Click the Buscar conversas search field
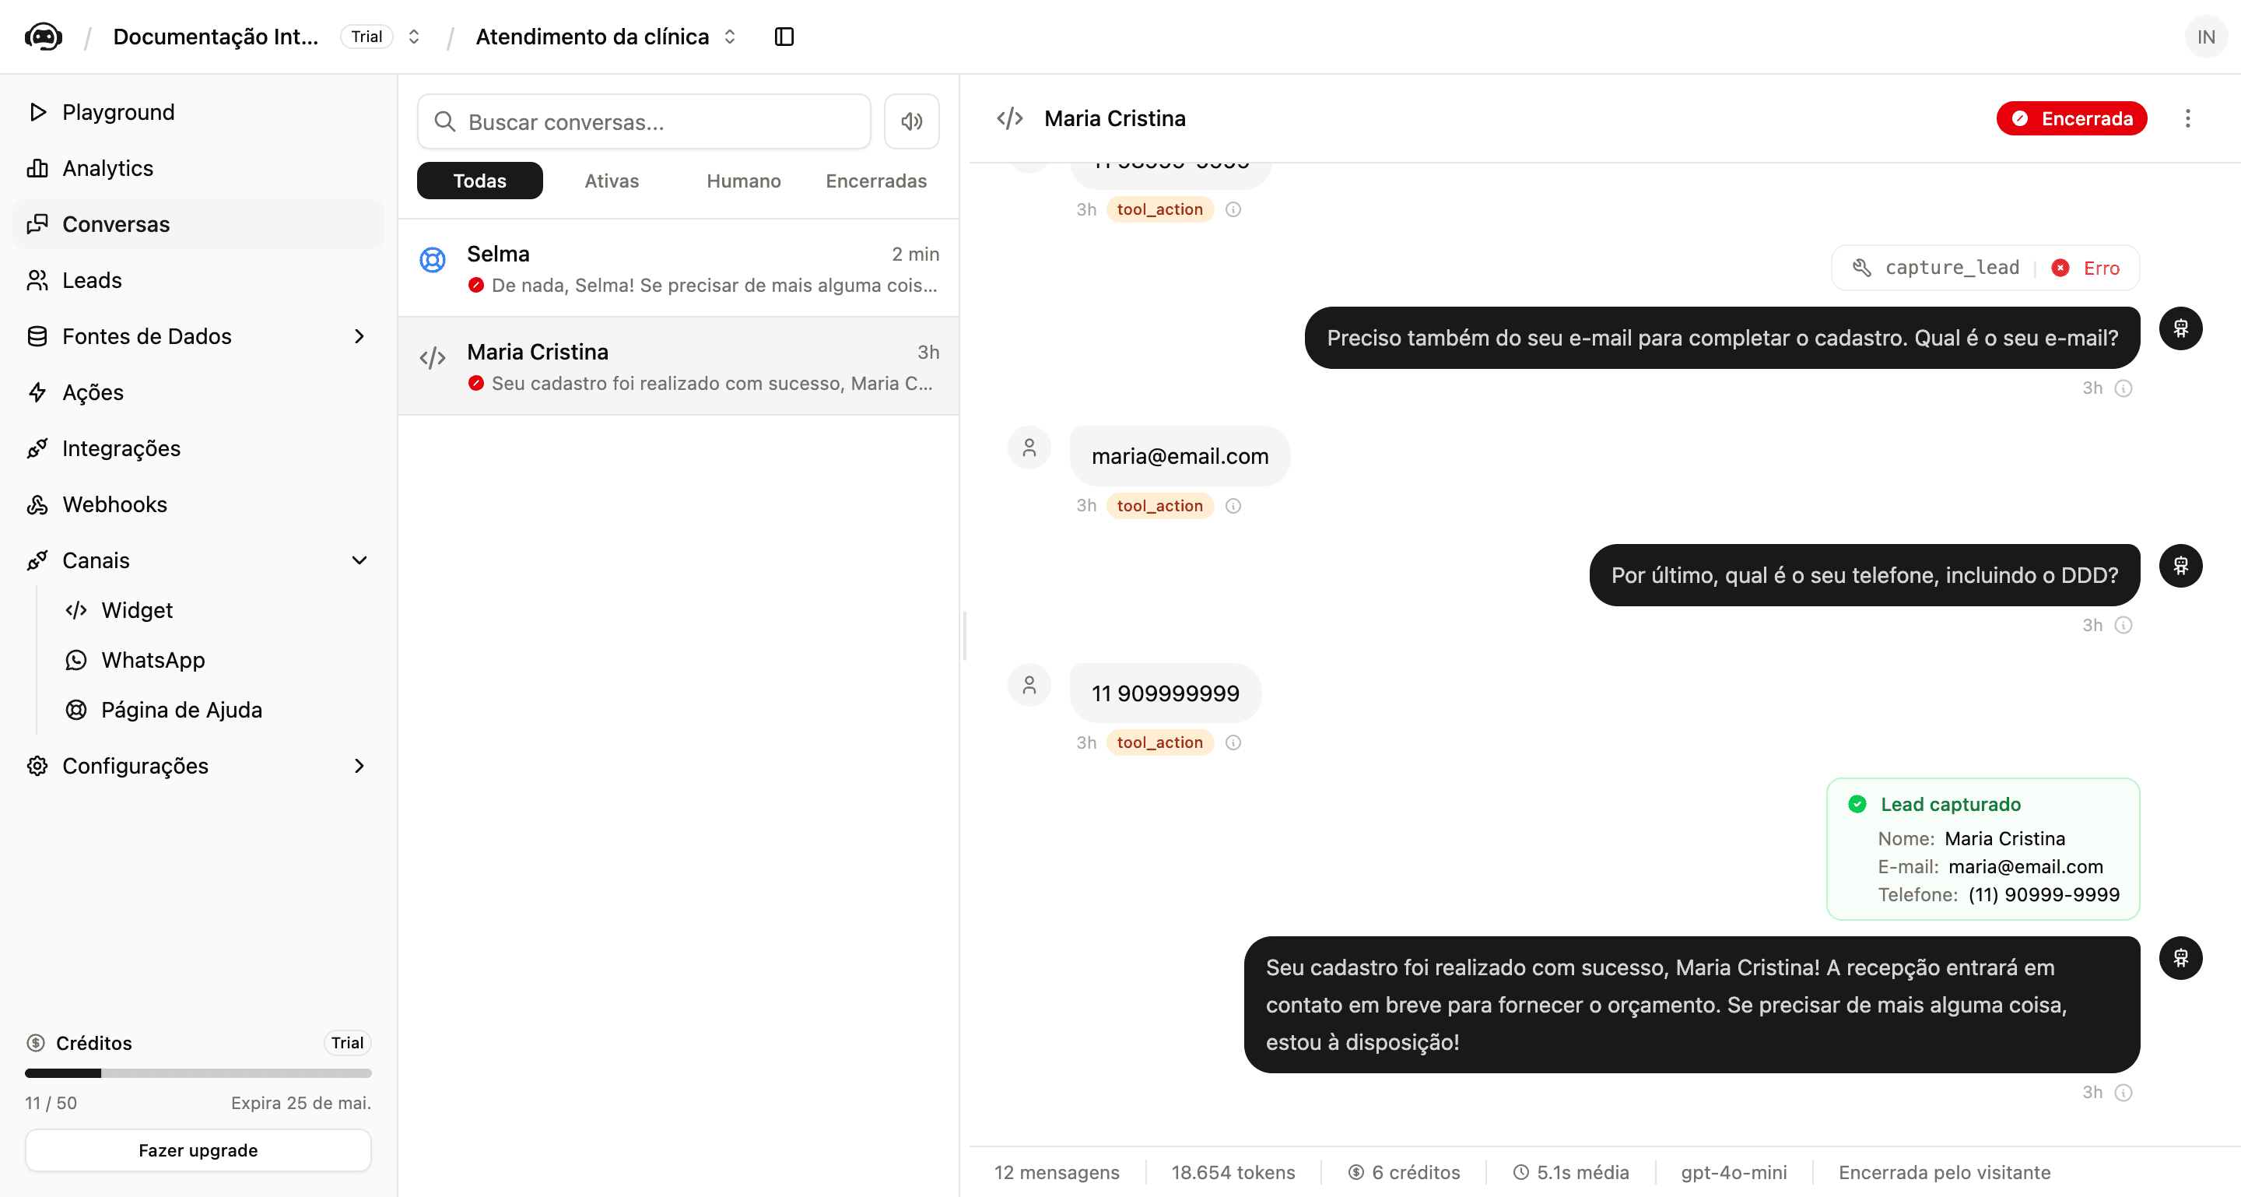This screenshot has height=1197, width=2241. (644, 121)
